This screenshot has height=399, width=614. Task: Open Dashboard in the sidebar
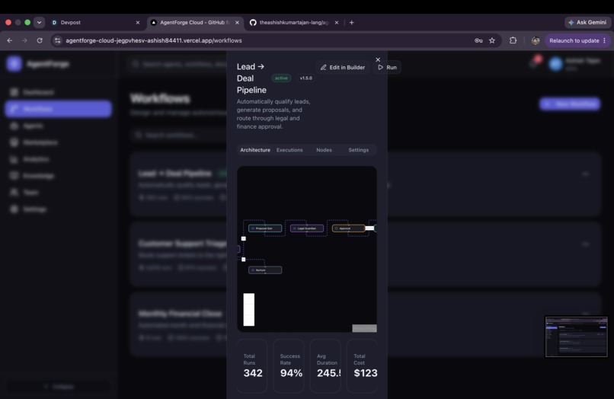click(58, 92)
